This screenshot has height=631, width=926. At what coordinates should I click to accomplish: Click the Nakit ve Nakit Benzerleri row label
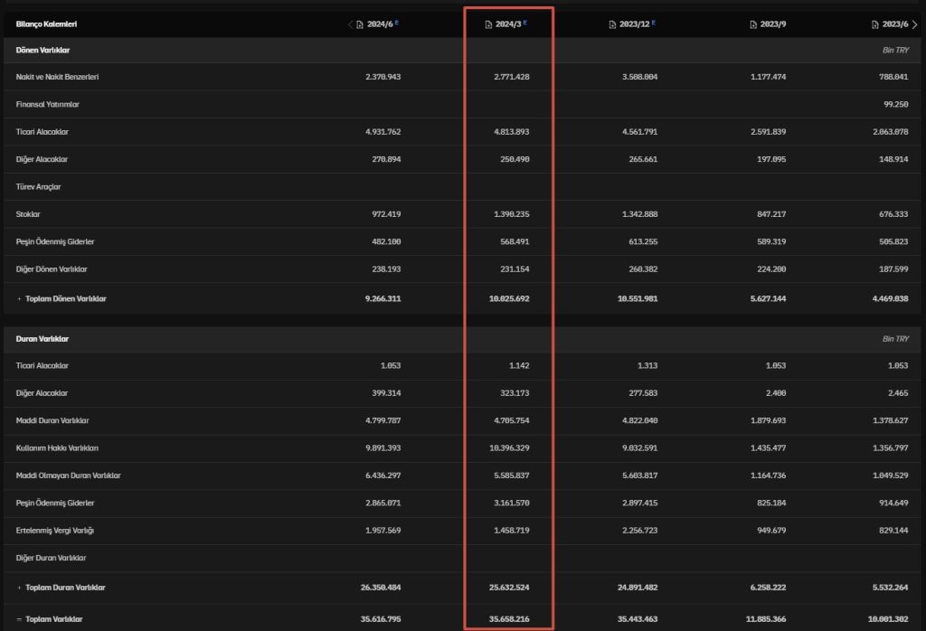(x=57, y=77)
